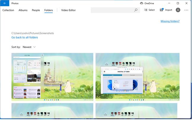Viewport: 192px width, 120px height.
Task: Maximize the Photos window
Action: [178, 3]
